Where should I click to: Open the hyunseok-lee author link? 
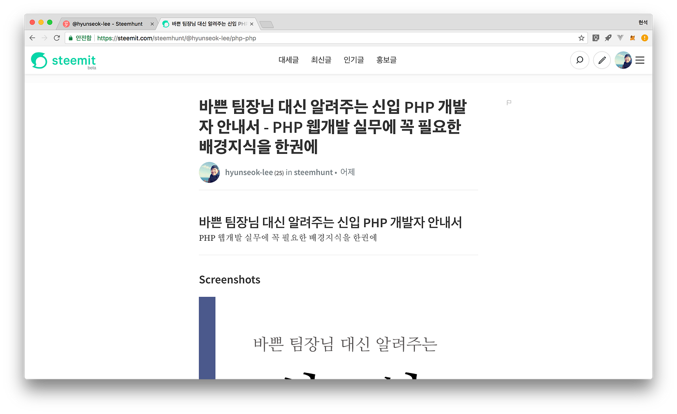pos(249,172)
